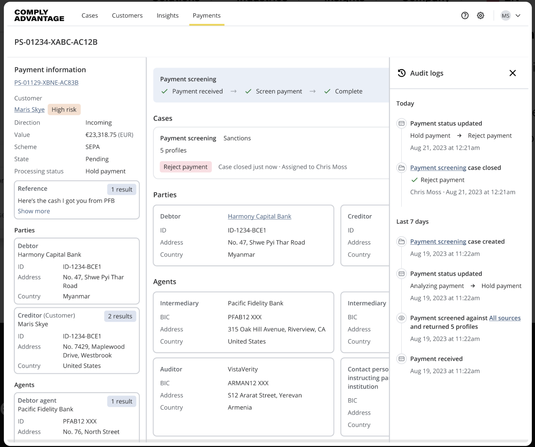Expand the user account dropdown chevron
The height and width of the screenshot is (447, 535).
click(518, 15)
